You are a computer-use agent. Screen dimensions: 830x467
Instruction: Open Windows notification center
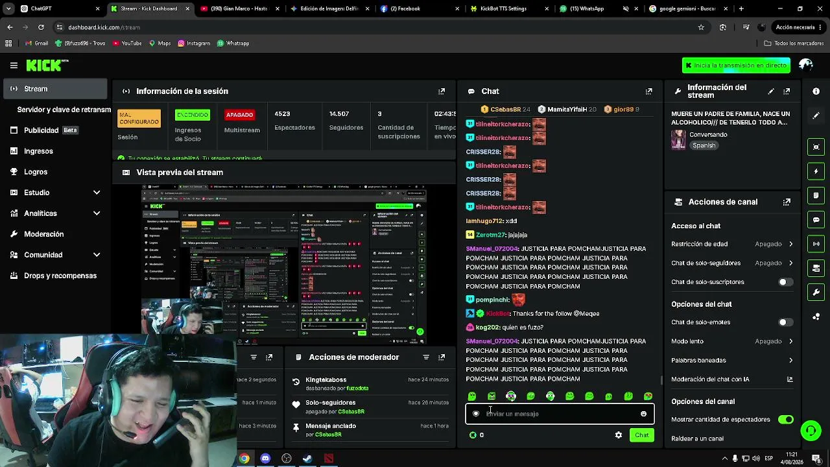(816, 459)
